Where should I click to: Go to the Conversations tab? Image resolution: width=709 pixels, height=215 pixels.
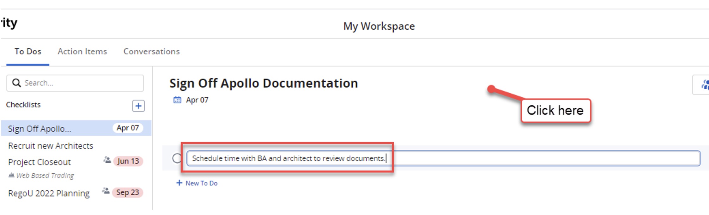[151, 51]
